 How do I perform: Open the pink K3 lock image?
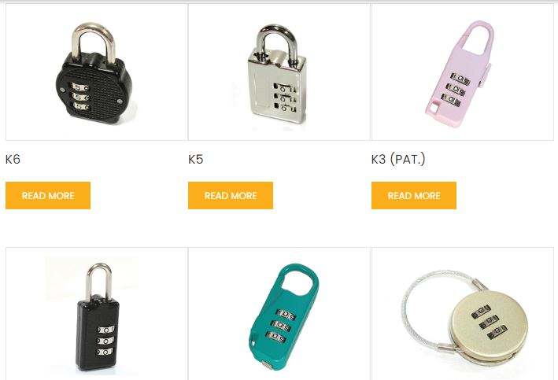[x=463, y=72]
